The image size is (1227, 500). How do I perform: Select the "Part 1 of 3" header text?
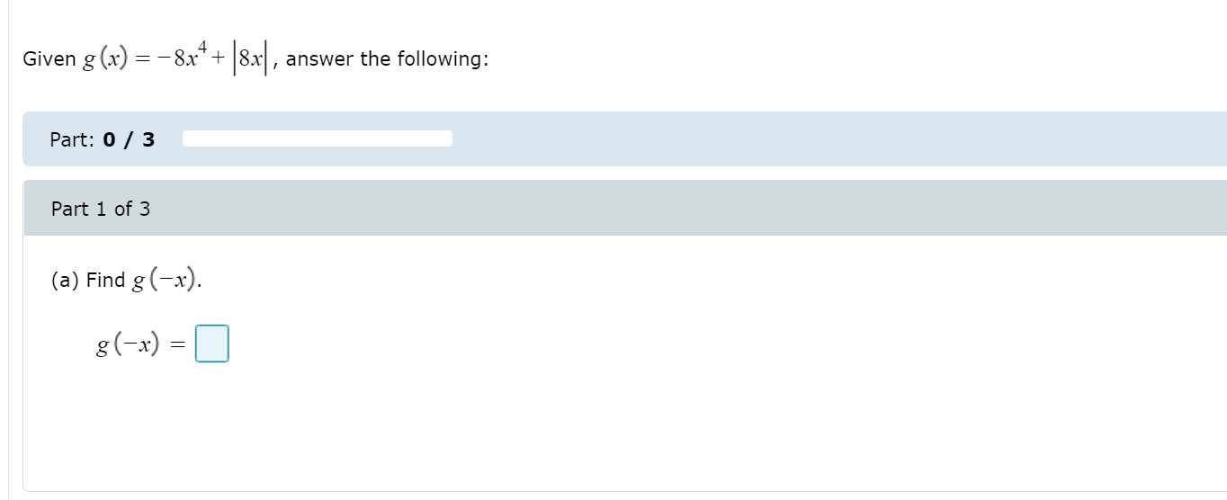(x=101, y=209)
